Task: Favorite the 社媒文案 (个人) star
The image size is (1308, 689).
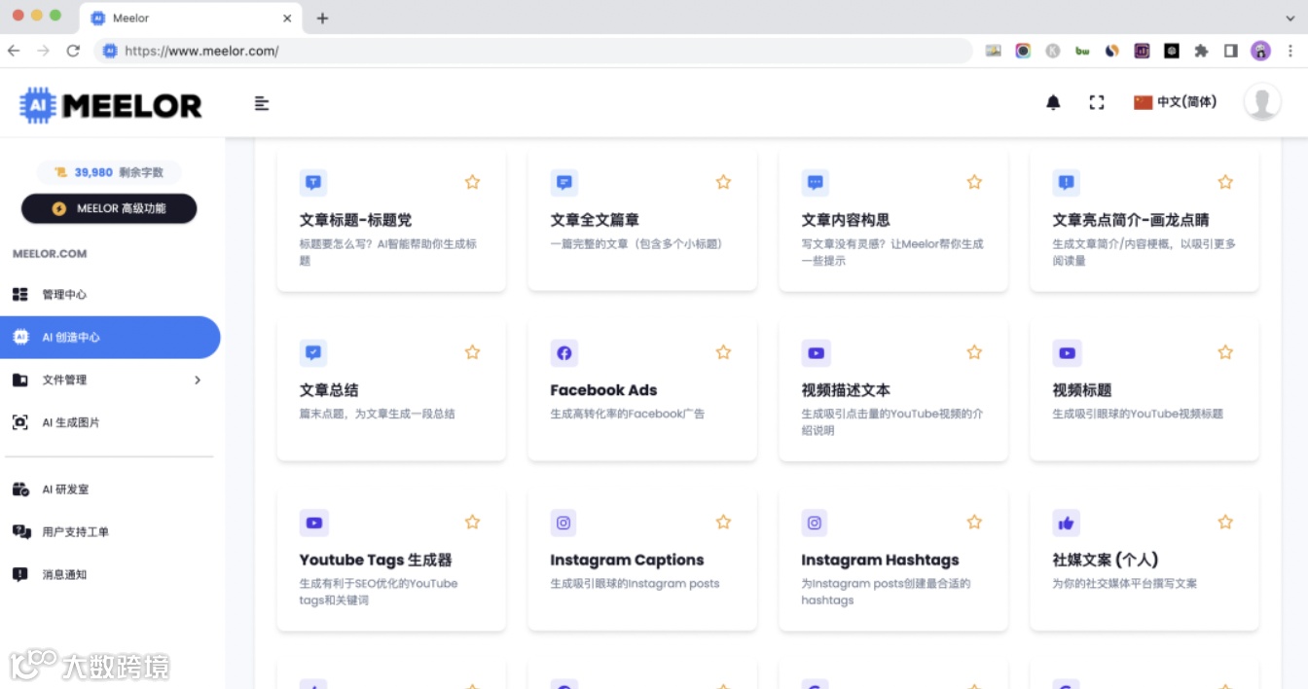Action: (x=1225, y=523)
